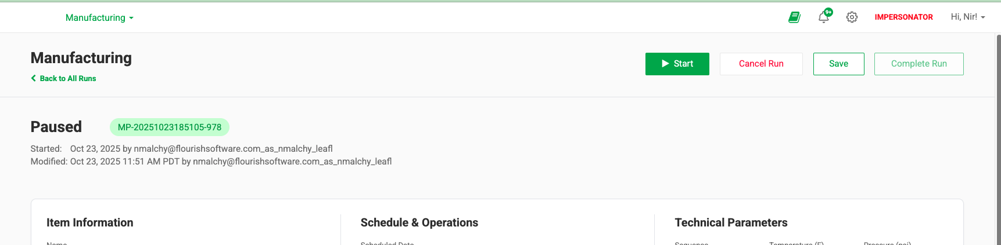This screenshot has height=245, width=1001.
Task: Click the Schedule & Operations heading
Action: tap(419, 222)
